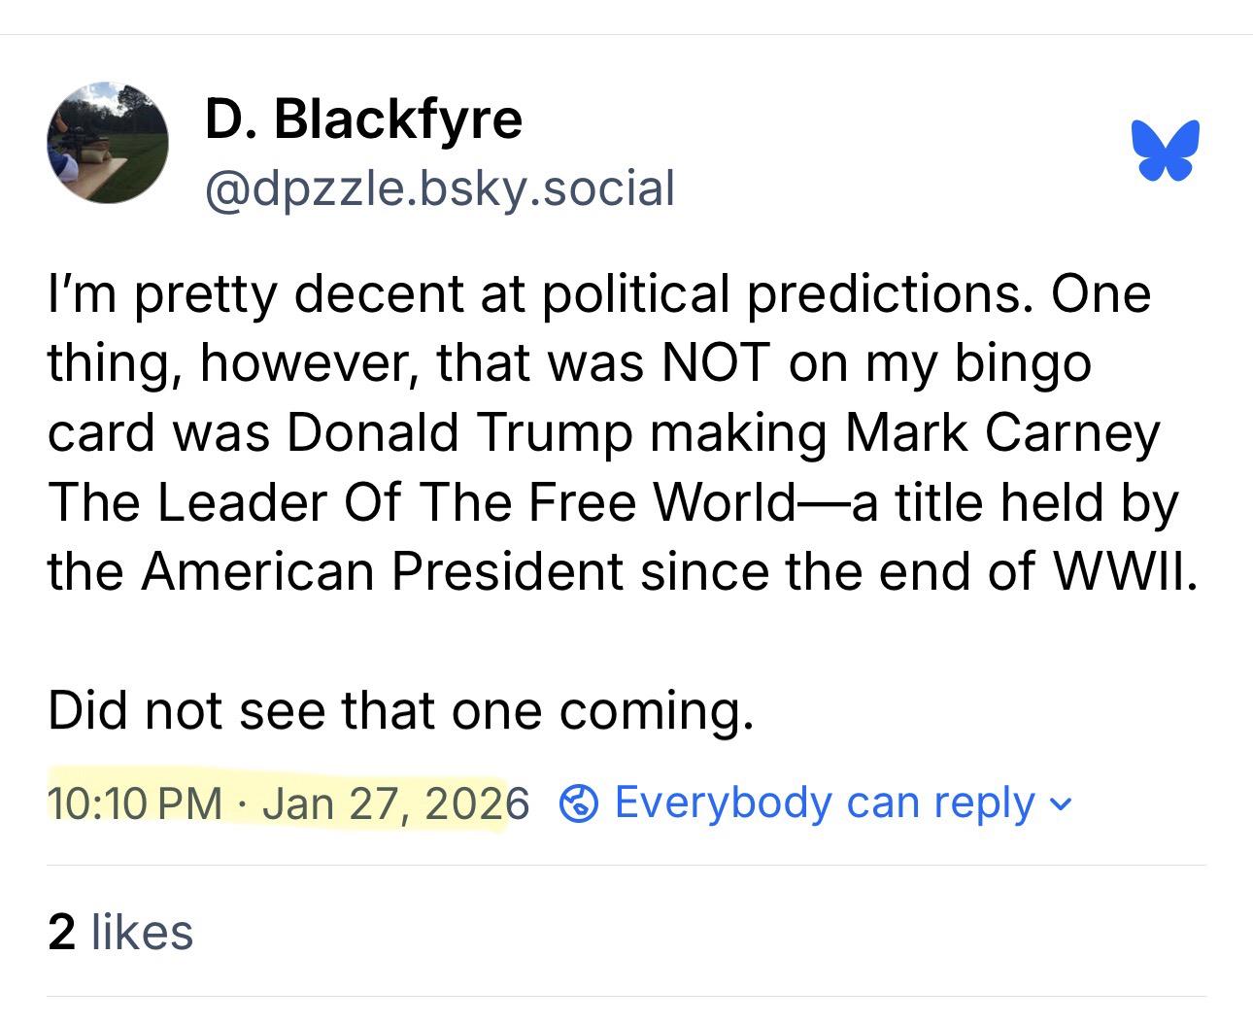Open the Everybody can reply setting

point(825,803)
